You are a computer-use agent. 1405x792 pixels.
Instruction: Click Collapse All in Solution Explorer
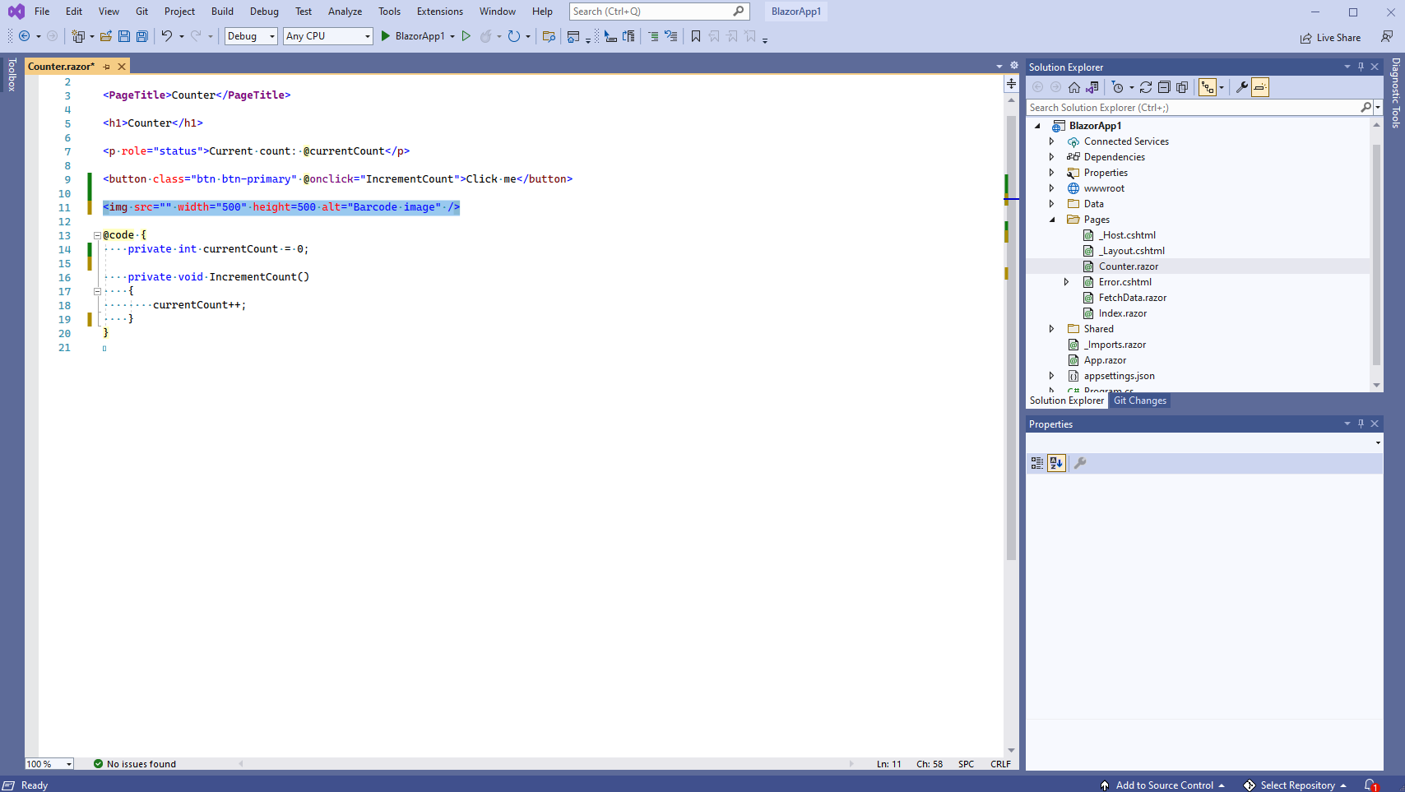click(x=1164, y=87)
